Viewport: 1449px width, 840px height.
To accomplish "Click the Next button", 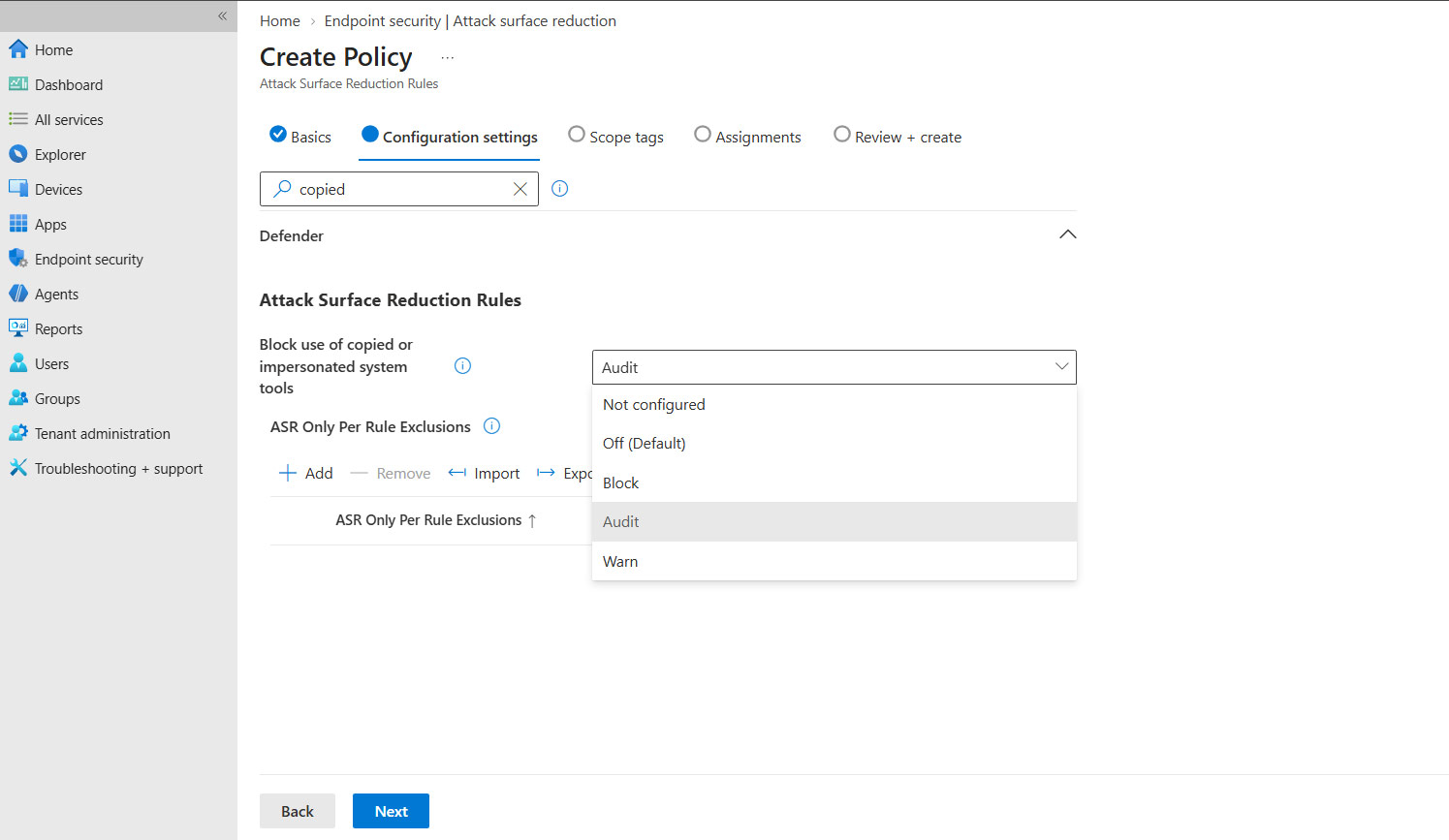I will click(x=391, y=811).
